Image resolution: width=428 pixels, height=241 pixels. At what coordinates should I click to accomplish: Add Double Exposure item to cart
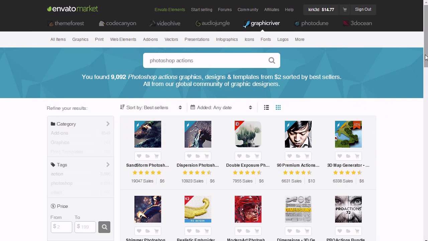pyautogui.click(x=256, y=156)
